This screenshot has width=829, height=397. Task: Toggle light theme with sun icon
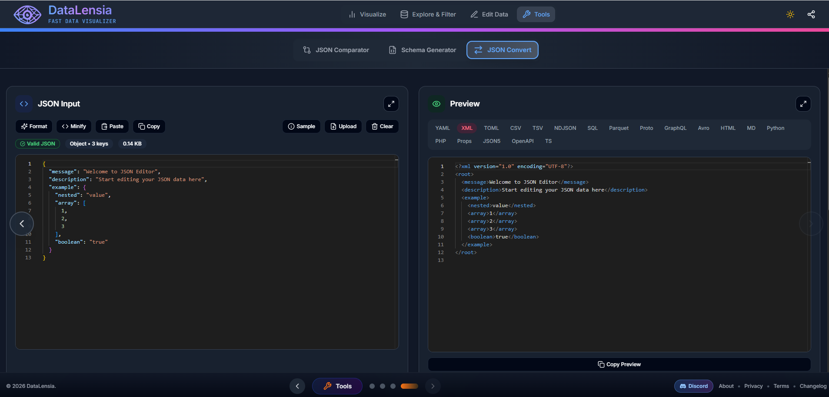pyautogui.click(x=790, y=14)
